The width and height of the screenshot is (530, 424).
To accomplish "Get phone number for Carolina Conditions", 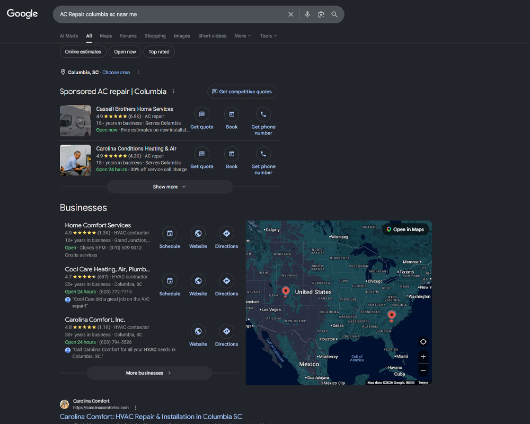I will pos(263,161).
